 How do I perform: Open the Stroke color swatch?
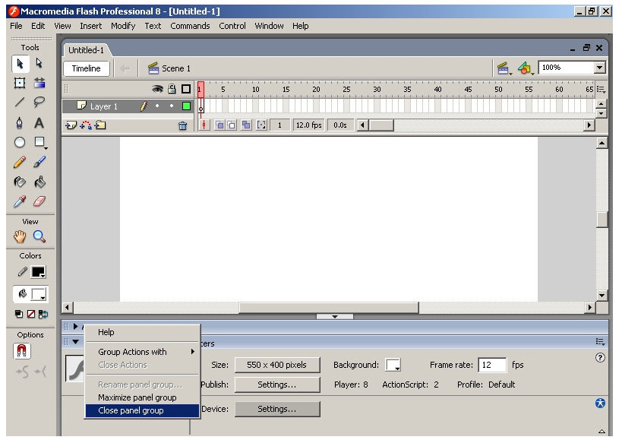pyautogui.click(x=39, y=272)
